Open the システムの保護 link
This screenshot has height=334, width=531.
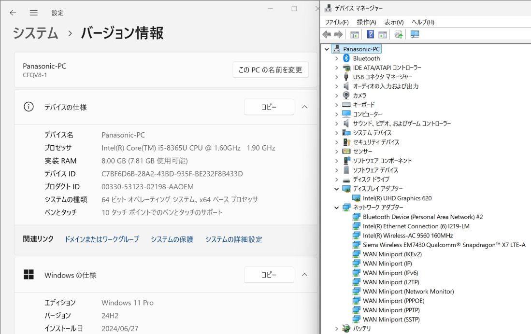coord(172,239)
